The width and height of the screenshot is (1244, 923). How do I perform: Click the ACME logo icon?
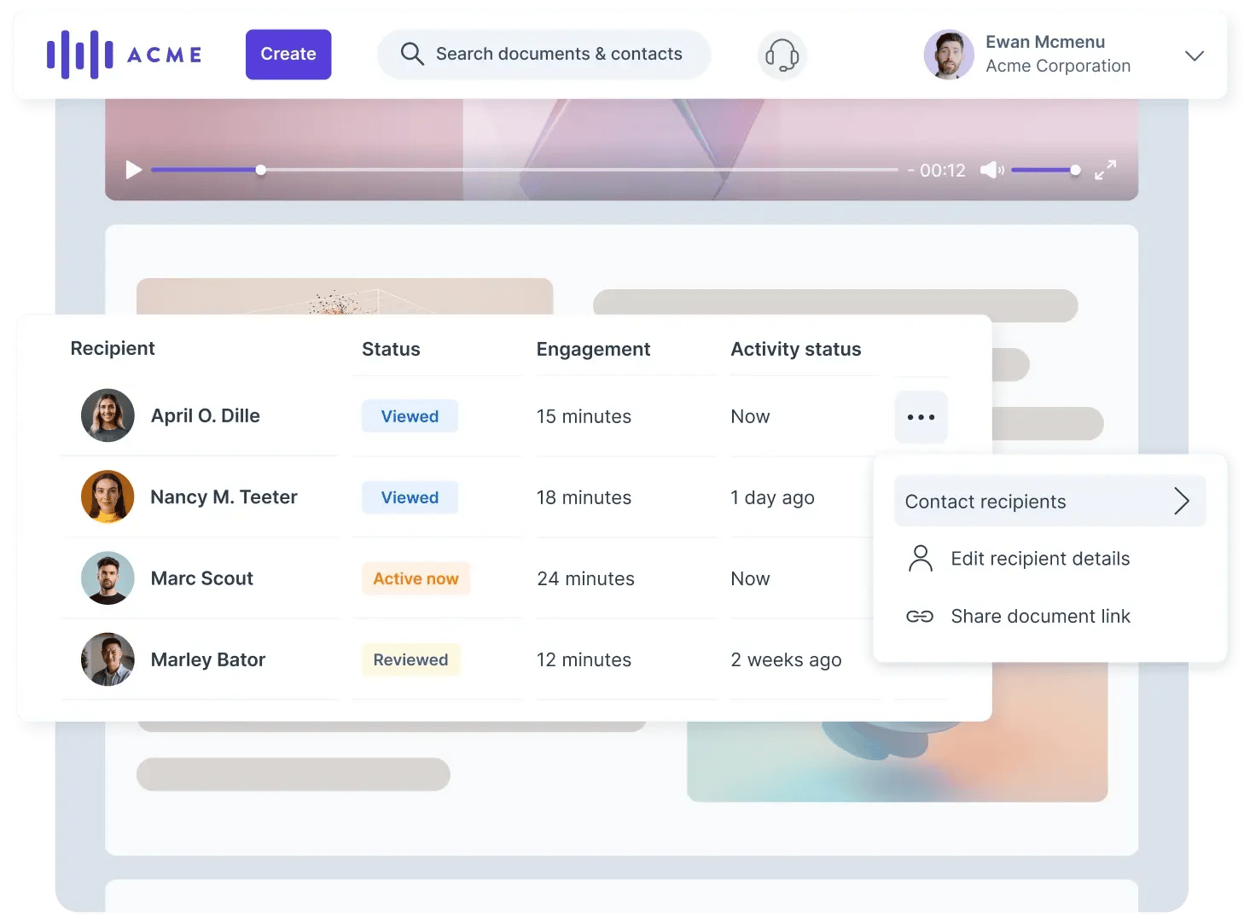tap(80, 55)
